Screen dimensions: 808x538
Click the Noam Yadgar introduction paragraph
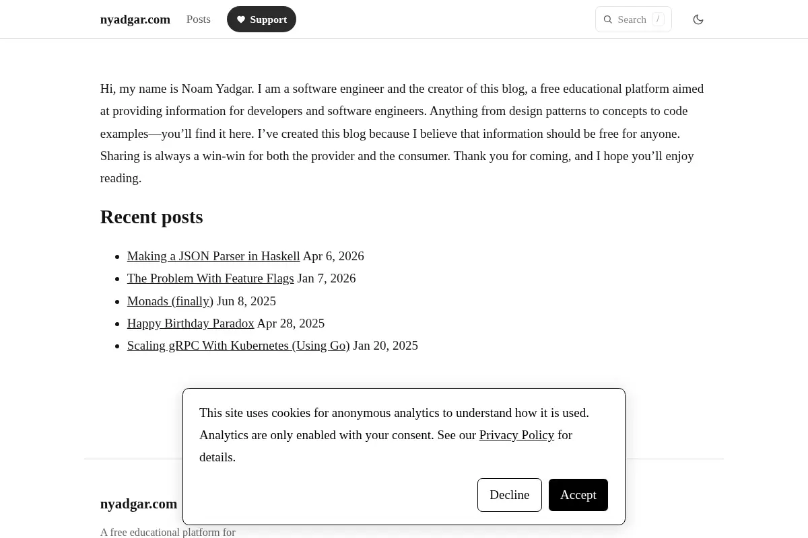click(x=403, y=133)
